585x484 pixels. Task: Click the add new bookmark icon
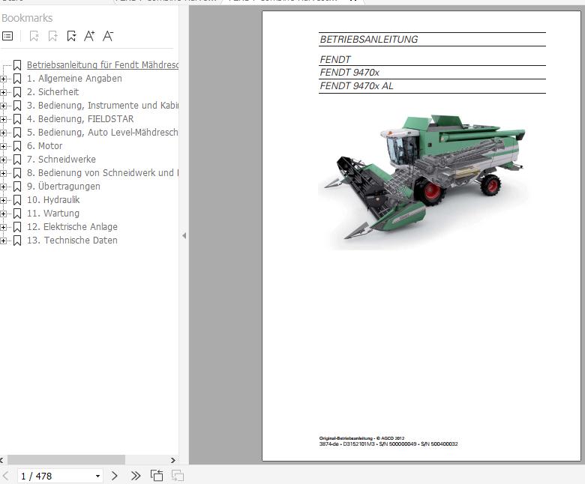pyautogui.click(x=53, y=36)
